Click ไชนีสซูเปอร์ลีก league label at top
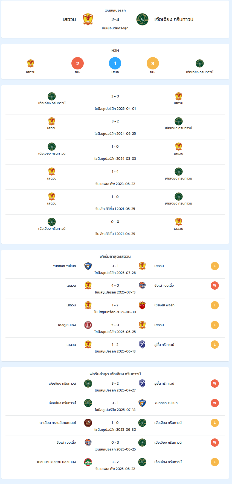The image size is (232, 484). (x=115, y=10)
